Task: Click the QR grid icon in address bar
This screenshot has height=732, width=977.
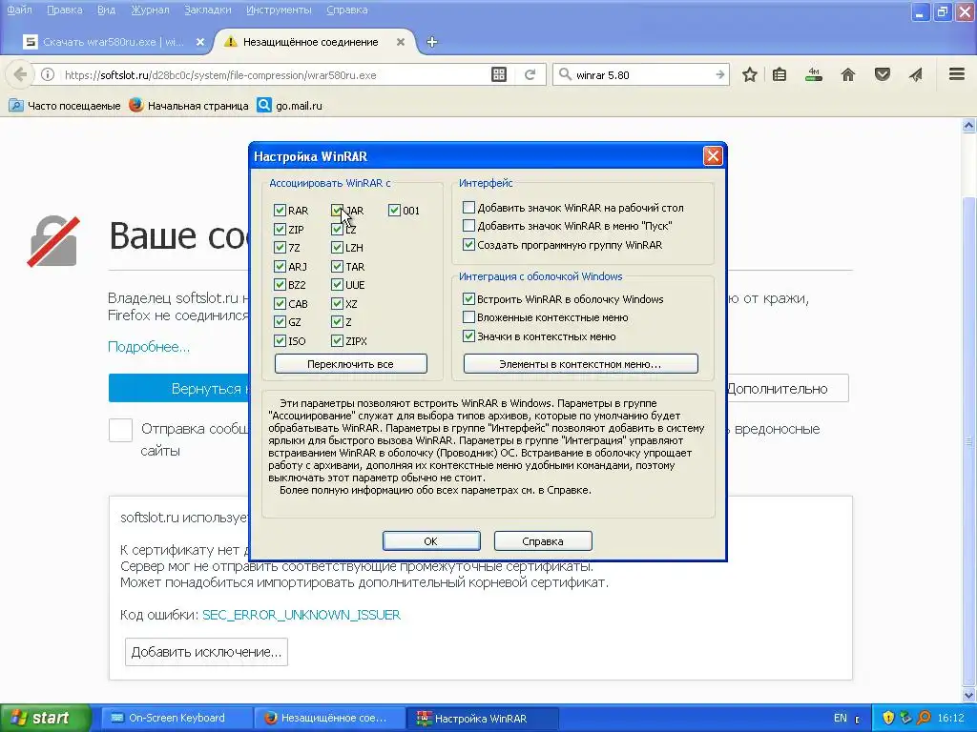Action: click(499, 74)
